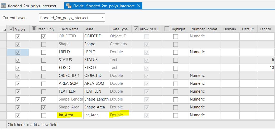
Task: Click the Fields view icon on the active tab
Action: pyautogui.click(x=69, y=6)
